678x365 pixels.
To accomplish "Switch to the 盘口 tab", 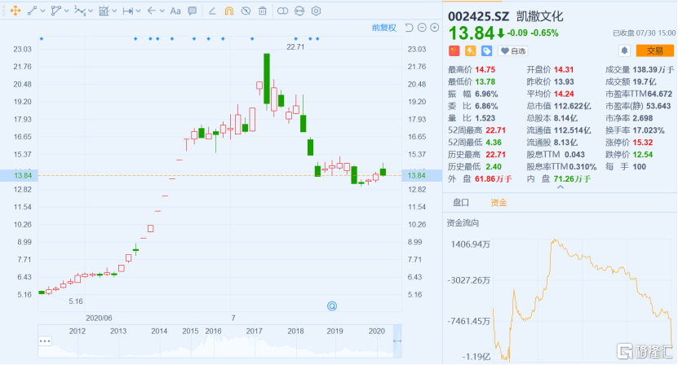I will click(x=461, y=203).
